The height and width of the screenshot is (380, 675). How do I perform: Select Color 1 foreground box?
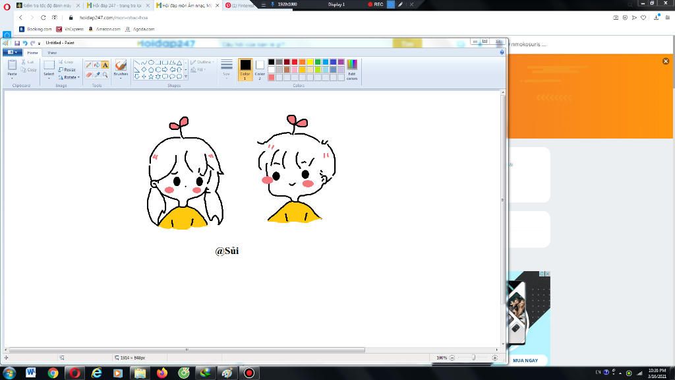pyautogui.click(x=245, y=69)
